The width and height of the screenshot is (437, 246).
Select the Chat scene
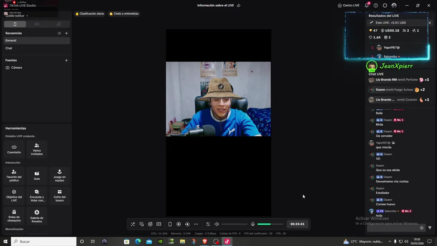pos(37,48)
